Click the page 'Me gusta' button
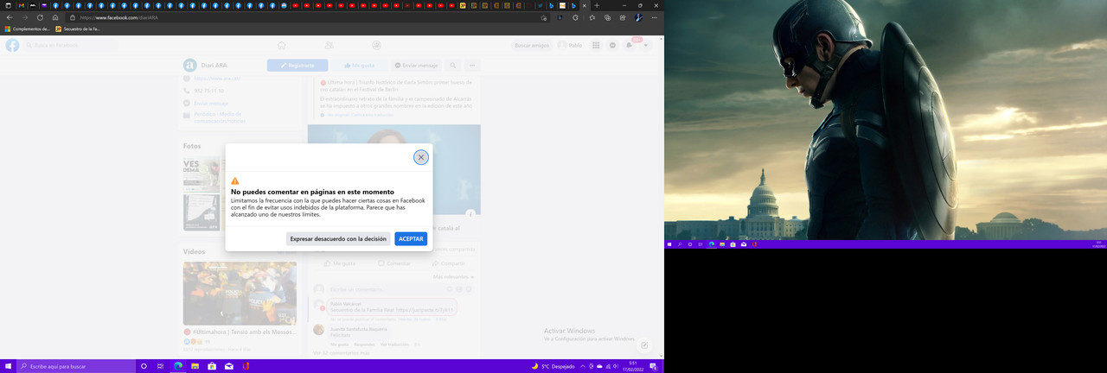1107x373 pixels. point(359,66)
